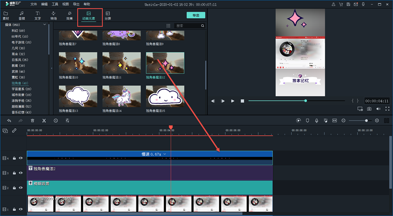
Task: Zoom in timeline with plus icon
Action: point(377,120)
